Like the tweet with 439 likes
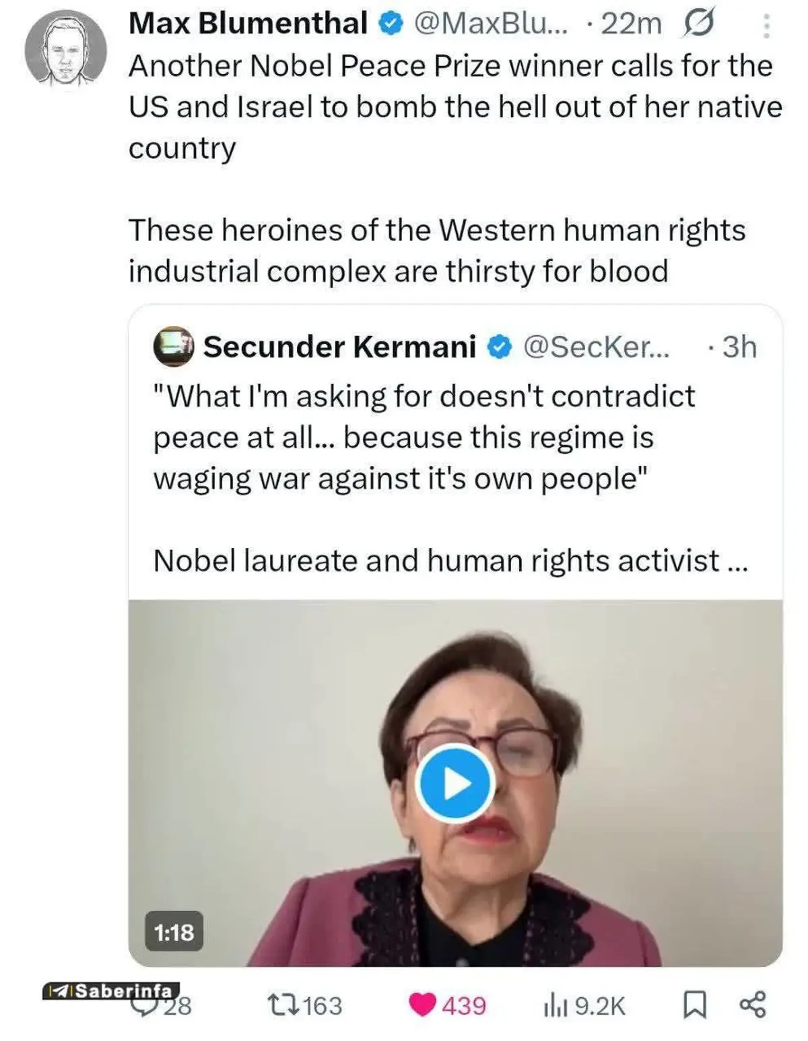 (x=423, y=1006)
